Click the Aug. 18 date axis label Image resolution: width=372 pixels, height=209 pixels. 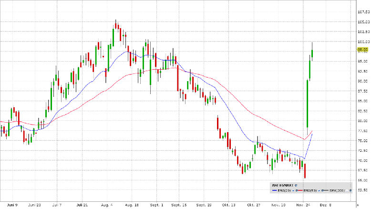pos(132,205)
